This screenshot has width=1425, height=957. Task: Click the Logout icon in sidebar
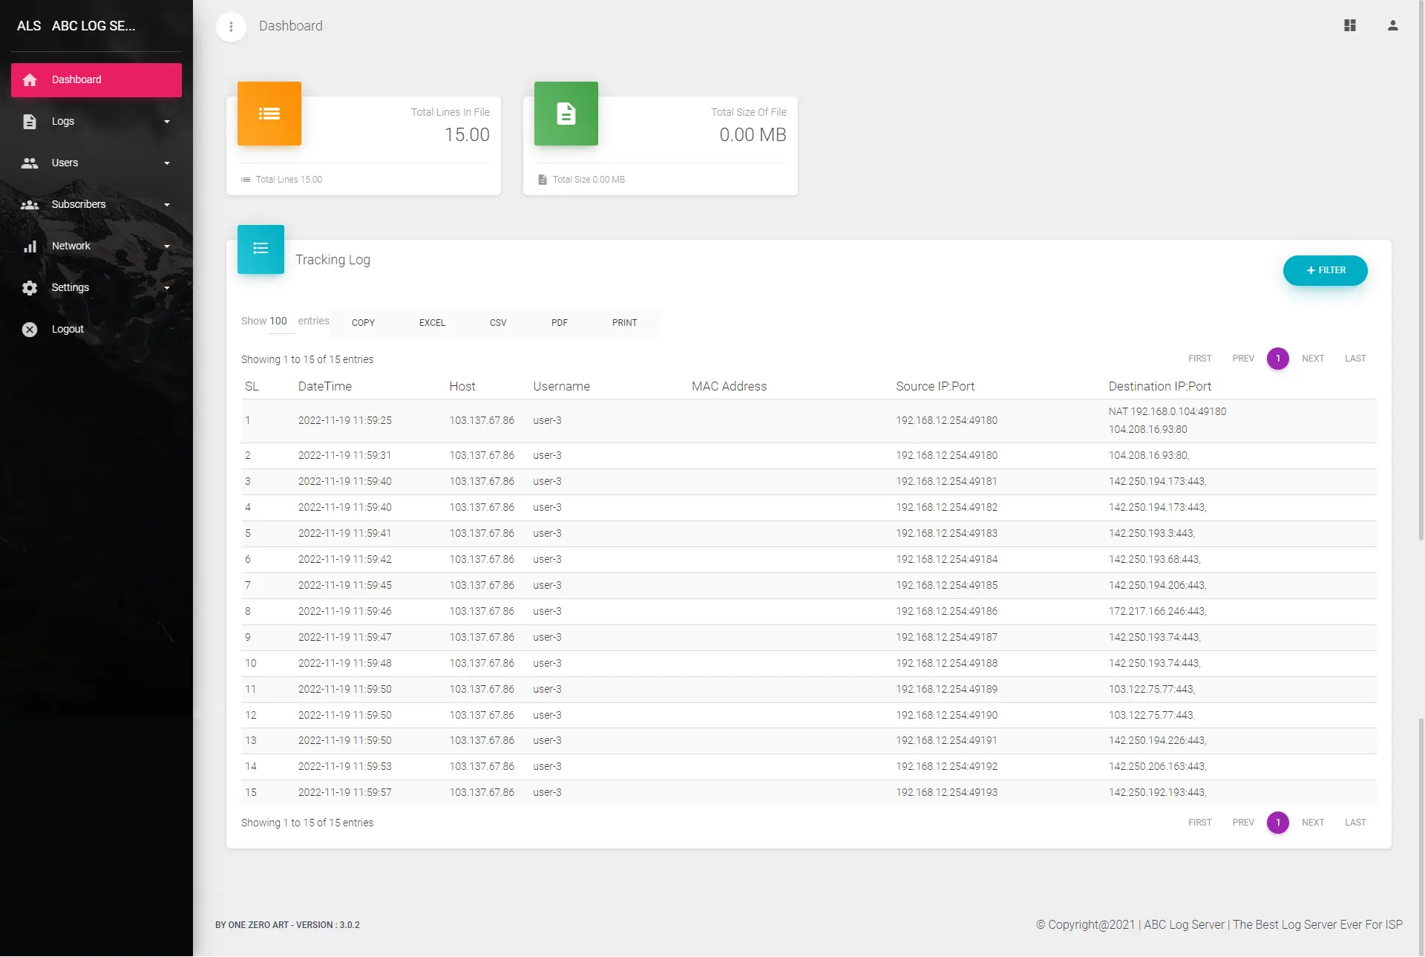pyautogui.click(x=30, y=329)
